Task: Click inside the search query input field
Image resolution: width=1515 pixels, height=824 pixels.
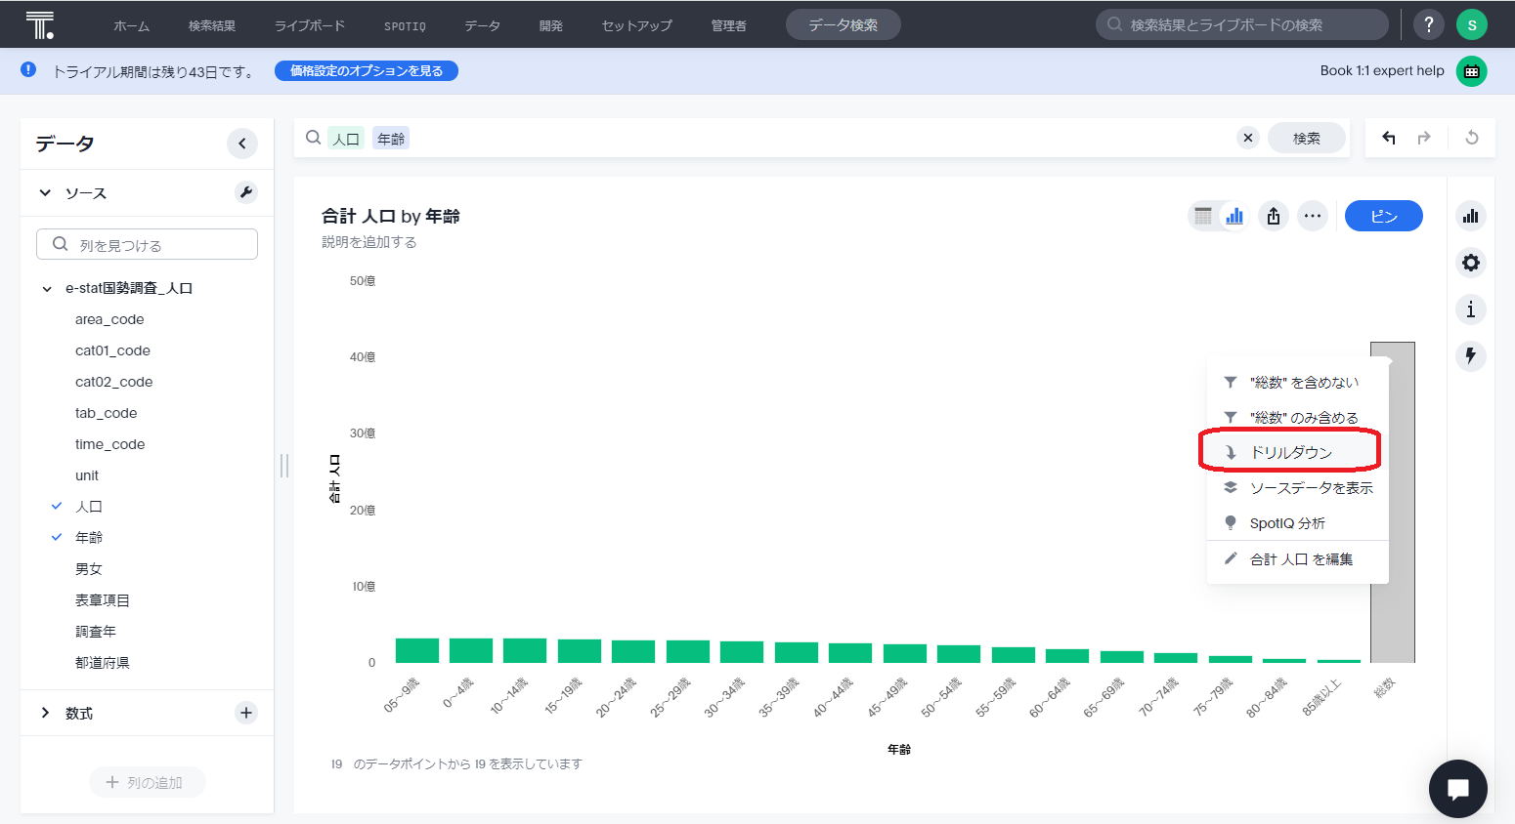Action: coord(684,138)
